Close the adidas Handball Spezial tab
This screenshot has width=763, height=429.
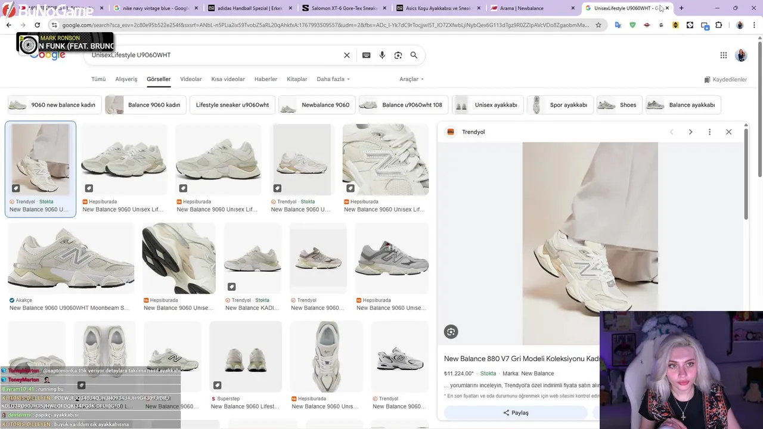[290, 8]
